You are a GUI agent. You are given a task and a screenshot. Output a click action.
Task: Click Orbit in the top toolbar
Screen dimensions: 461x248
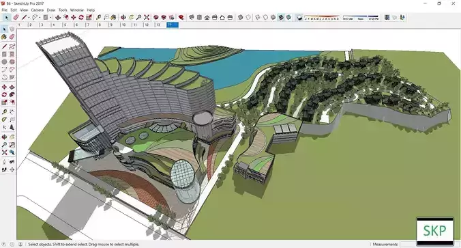click(x=123, y=17)
